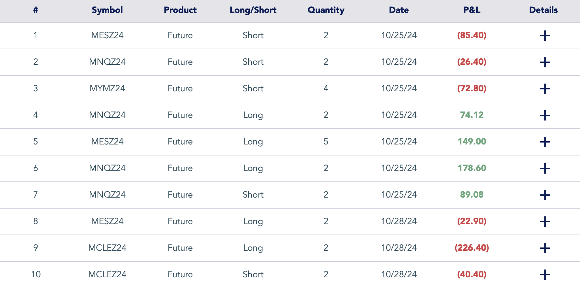Click the Date column header
580x287 pixels.
pos(399,10)
